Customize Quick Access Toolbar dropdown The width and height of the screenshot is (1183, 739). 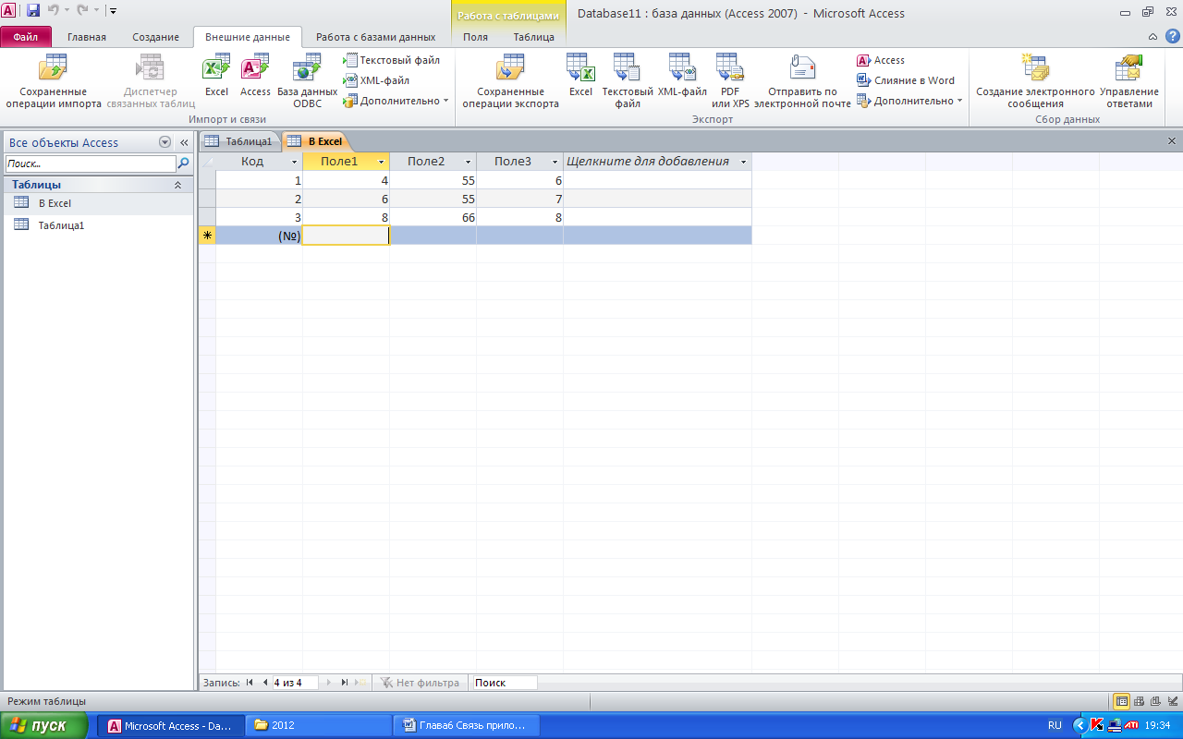[x=113, y=10]
